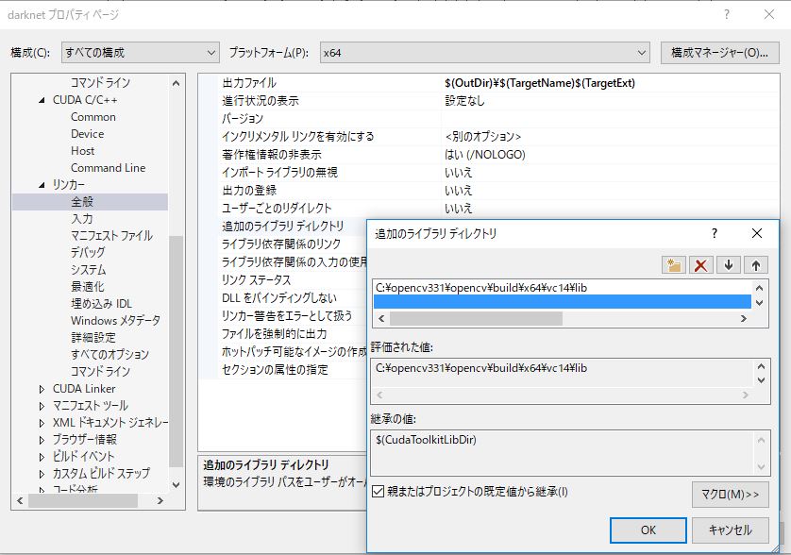Delete the selected directory with red X
This screenshot has width=791, height=555.
pyautogui.click(x=700, y=265)
